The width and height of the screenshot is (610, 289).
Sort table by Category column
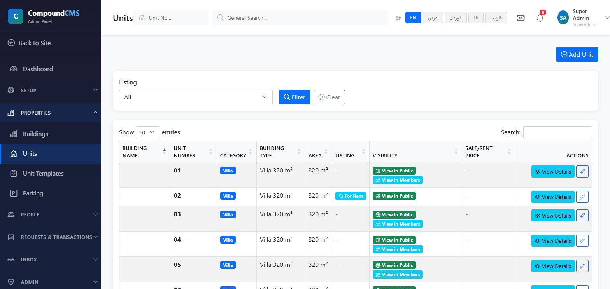coord(237,151)
